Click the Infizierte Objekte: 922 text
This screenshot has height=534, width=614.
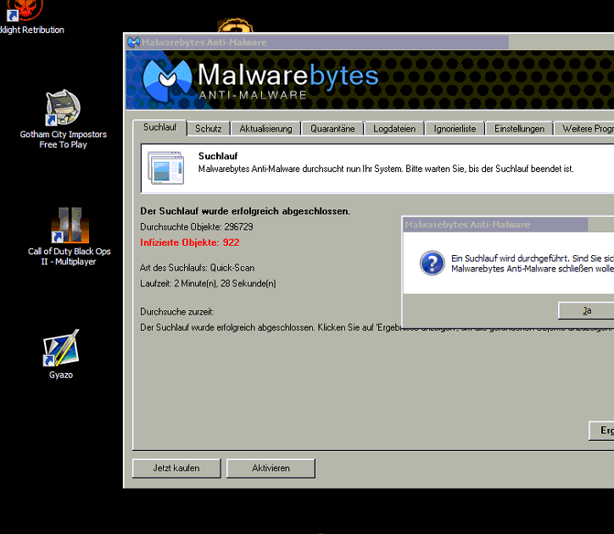189,242
